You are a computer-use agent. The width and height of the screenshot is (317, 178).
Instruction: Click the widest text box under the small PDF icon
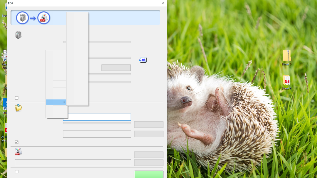click(73, 163)
